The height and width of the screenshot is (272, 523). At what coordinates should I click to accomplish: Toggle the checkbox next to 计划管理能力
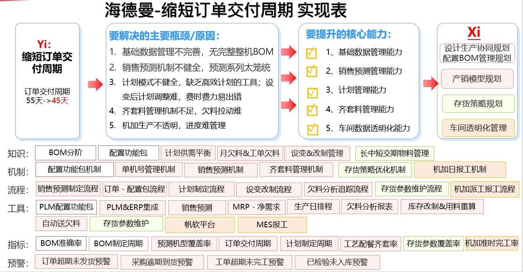(312, 92)
